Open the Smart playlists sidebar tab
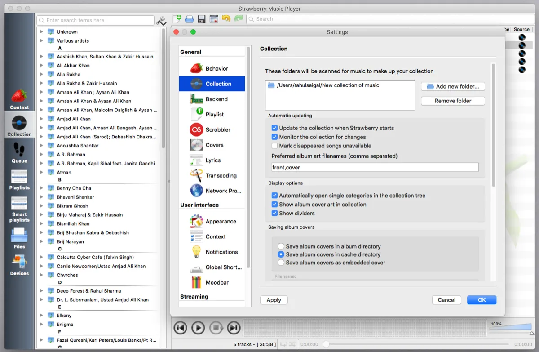This screenshot has height=352, width=539. pyautogui.click(x=19, y=209)
